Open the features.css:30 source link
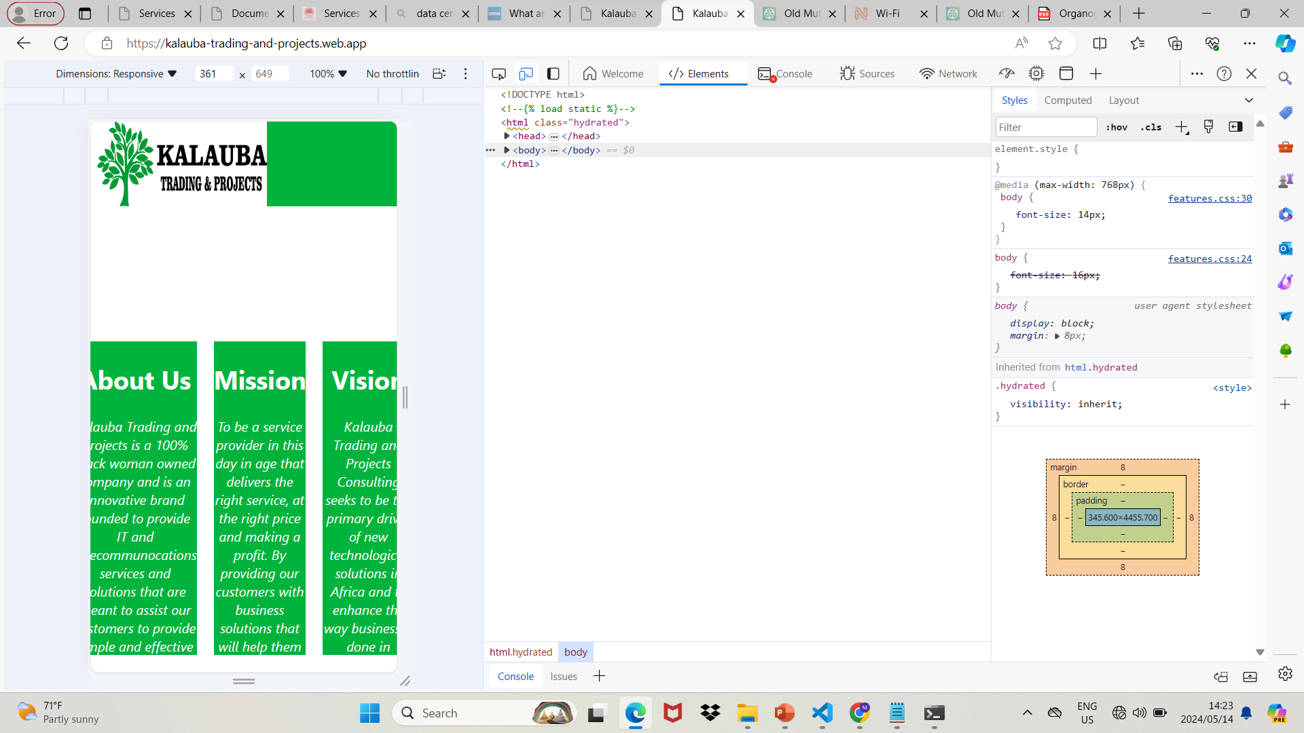Image resolution: width=1304 pixels, height=733 pixels. click(x=1210, y=198)
